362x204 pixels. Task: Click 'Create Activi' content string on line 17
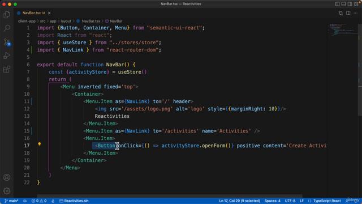tap(307, 146)
